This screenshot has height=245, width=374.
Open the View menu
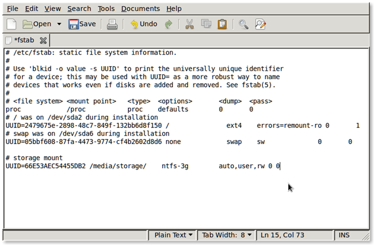coord(52,9)
